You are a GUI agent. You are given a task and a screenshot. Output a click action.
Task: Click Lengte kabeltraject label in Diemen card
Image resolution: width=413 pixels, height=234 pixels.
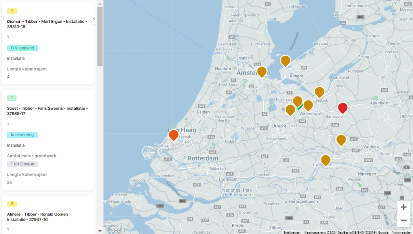pyautogui.click(x=27, y=69)
